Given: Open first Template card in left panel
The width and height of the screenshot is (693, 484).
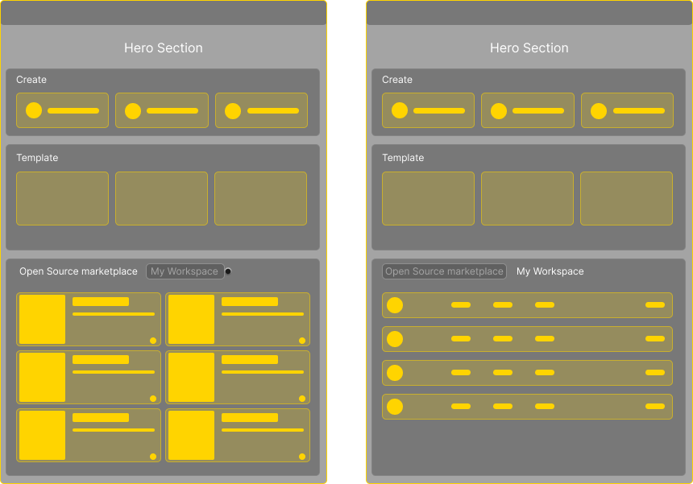Looking at the screenshot, I should click(62, 198).
